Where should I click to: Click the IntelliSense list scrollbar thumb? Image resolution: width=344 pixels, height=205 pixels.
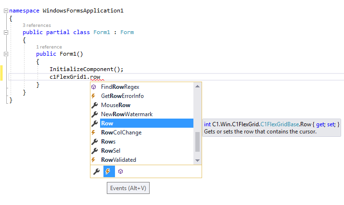coord(197,142)
